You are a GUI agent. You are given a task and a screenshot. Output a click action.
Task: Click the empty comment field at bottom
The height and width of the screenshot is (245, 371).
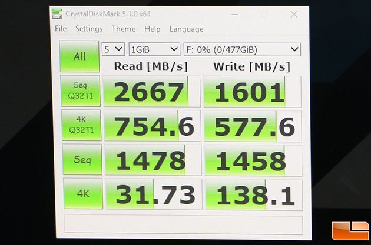click(184, 224)
